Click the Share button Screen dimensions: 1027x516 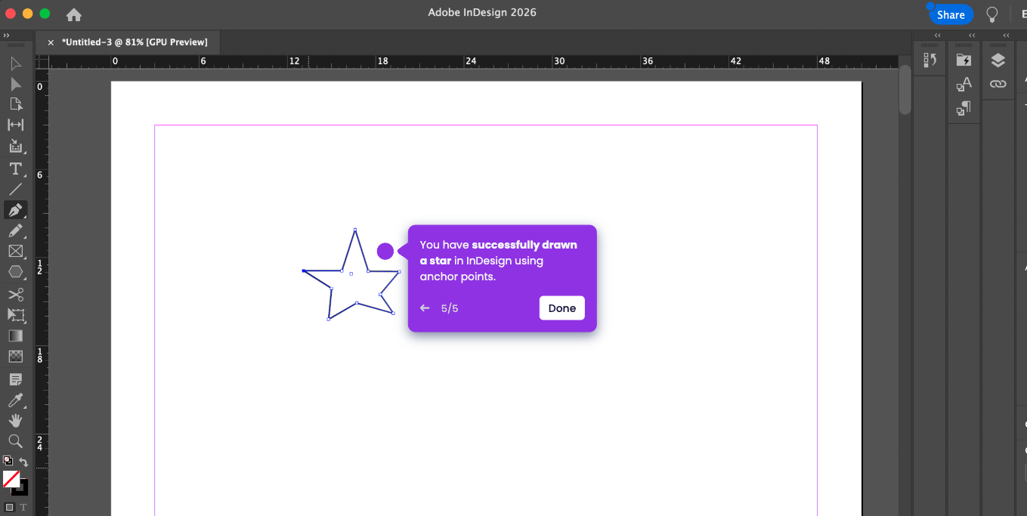951,14
